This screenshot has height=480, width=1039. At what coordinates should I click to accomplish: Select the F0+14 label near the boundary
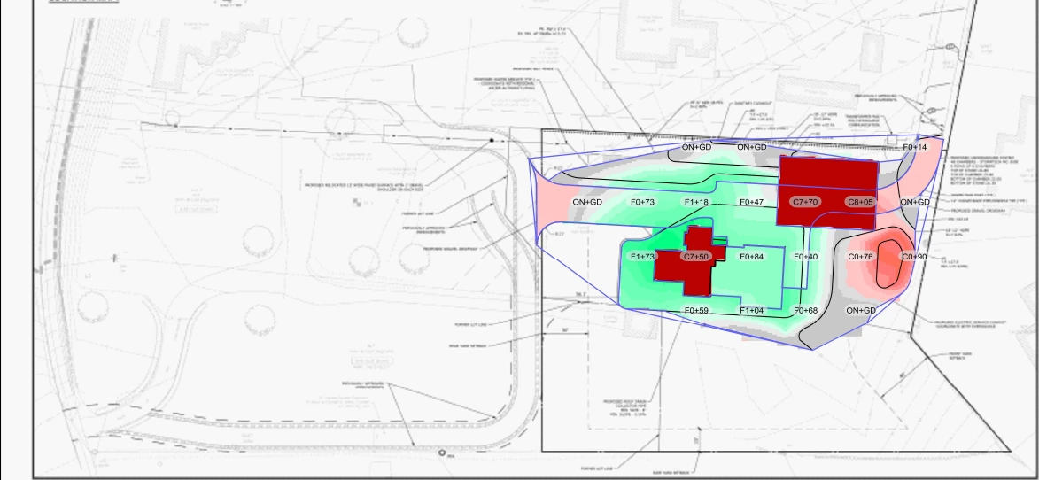(x=914, y=147)
